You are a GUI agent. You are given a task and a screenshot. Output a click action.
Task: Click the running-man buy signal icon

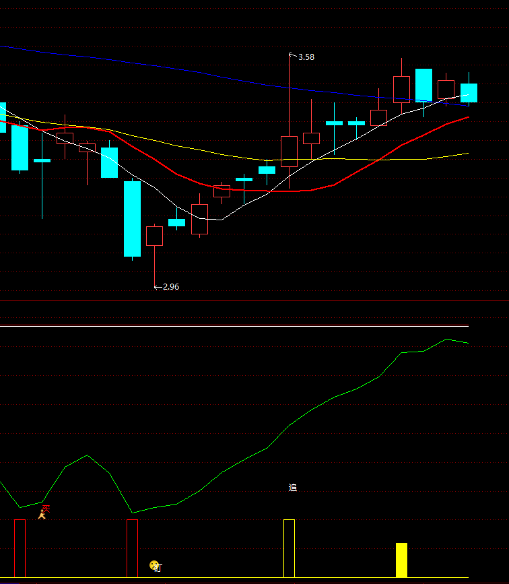pyautogui.click(x=42, y=515)
